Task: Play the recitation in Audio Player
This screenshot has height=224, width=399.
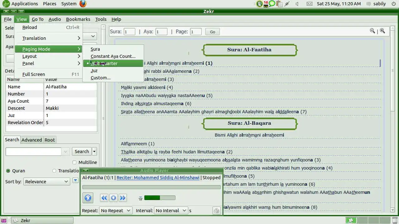Action: [x=88, y=198]
